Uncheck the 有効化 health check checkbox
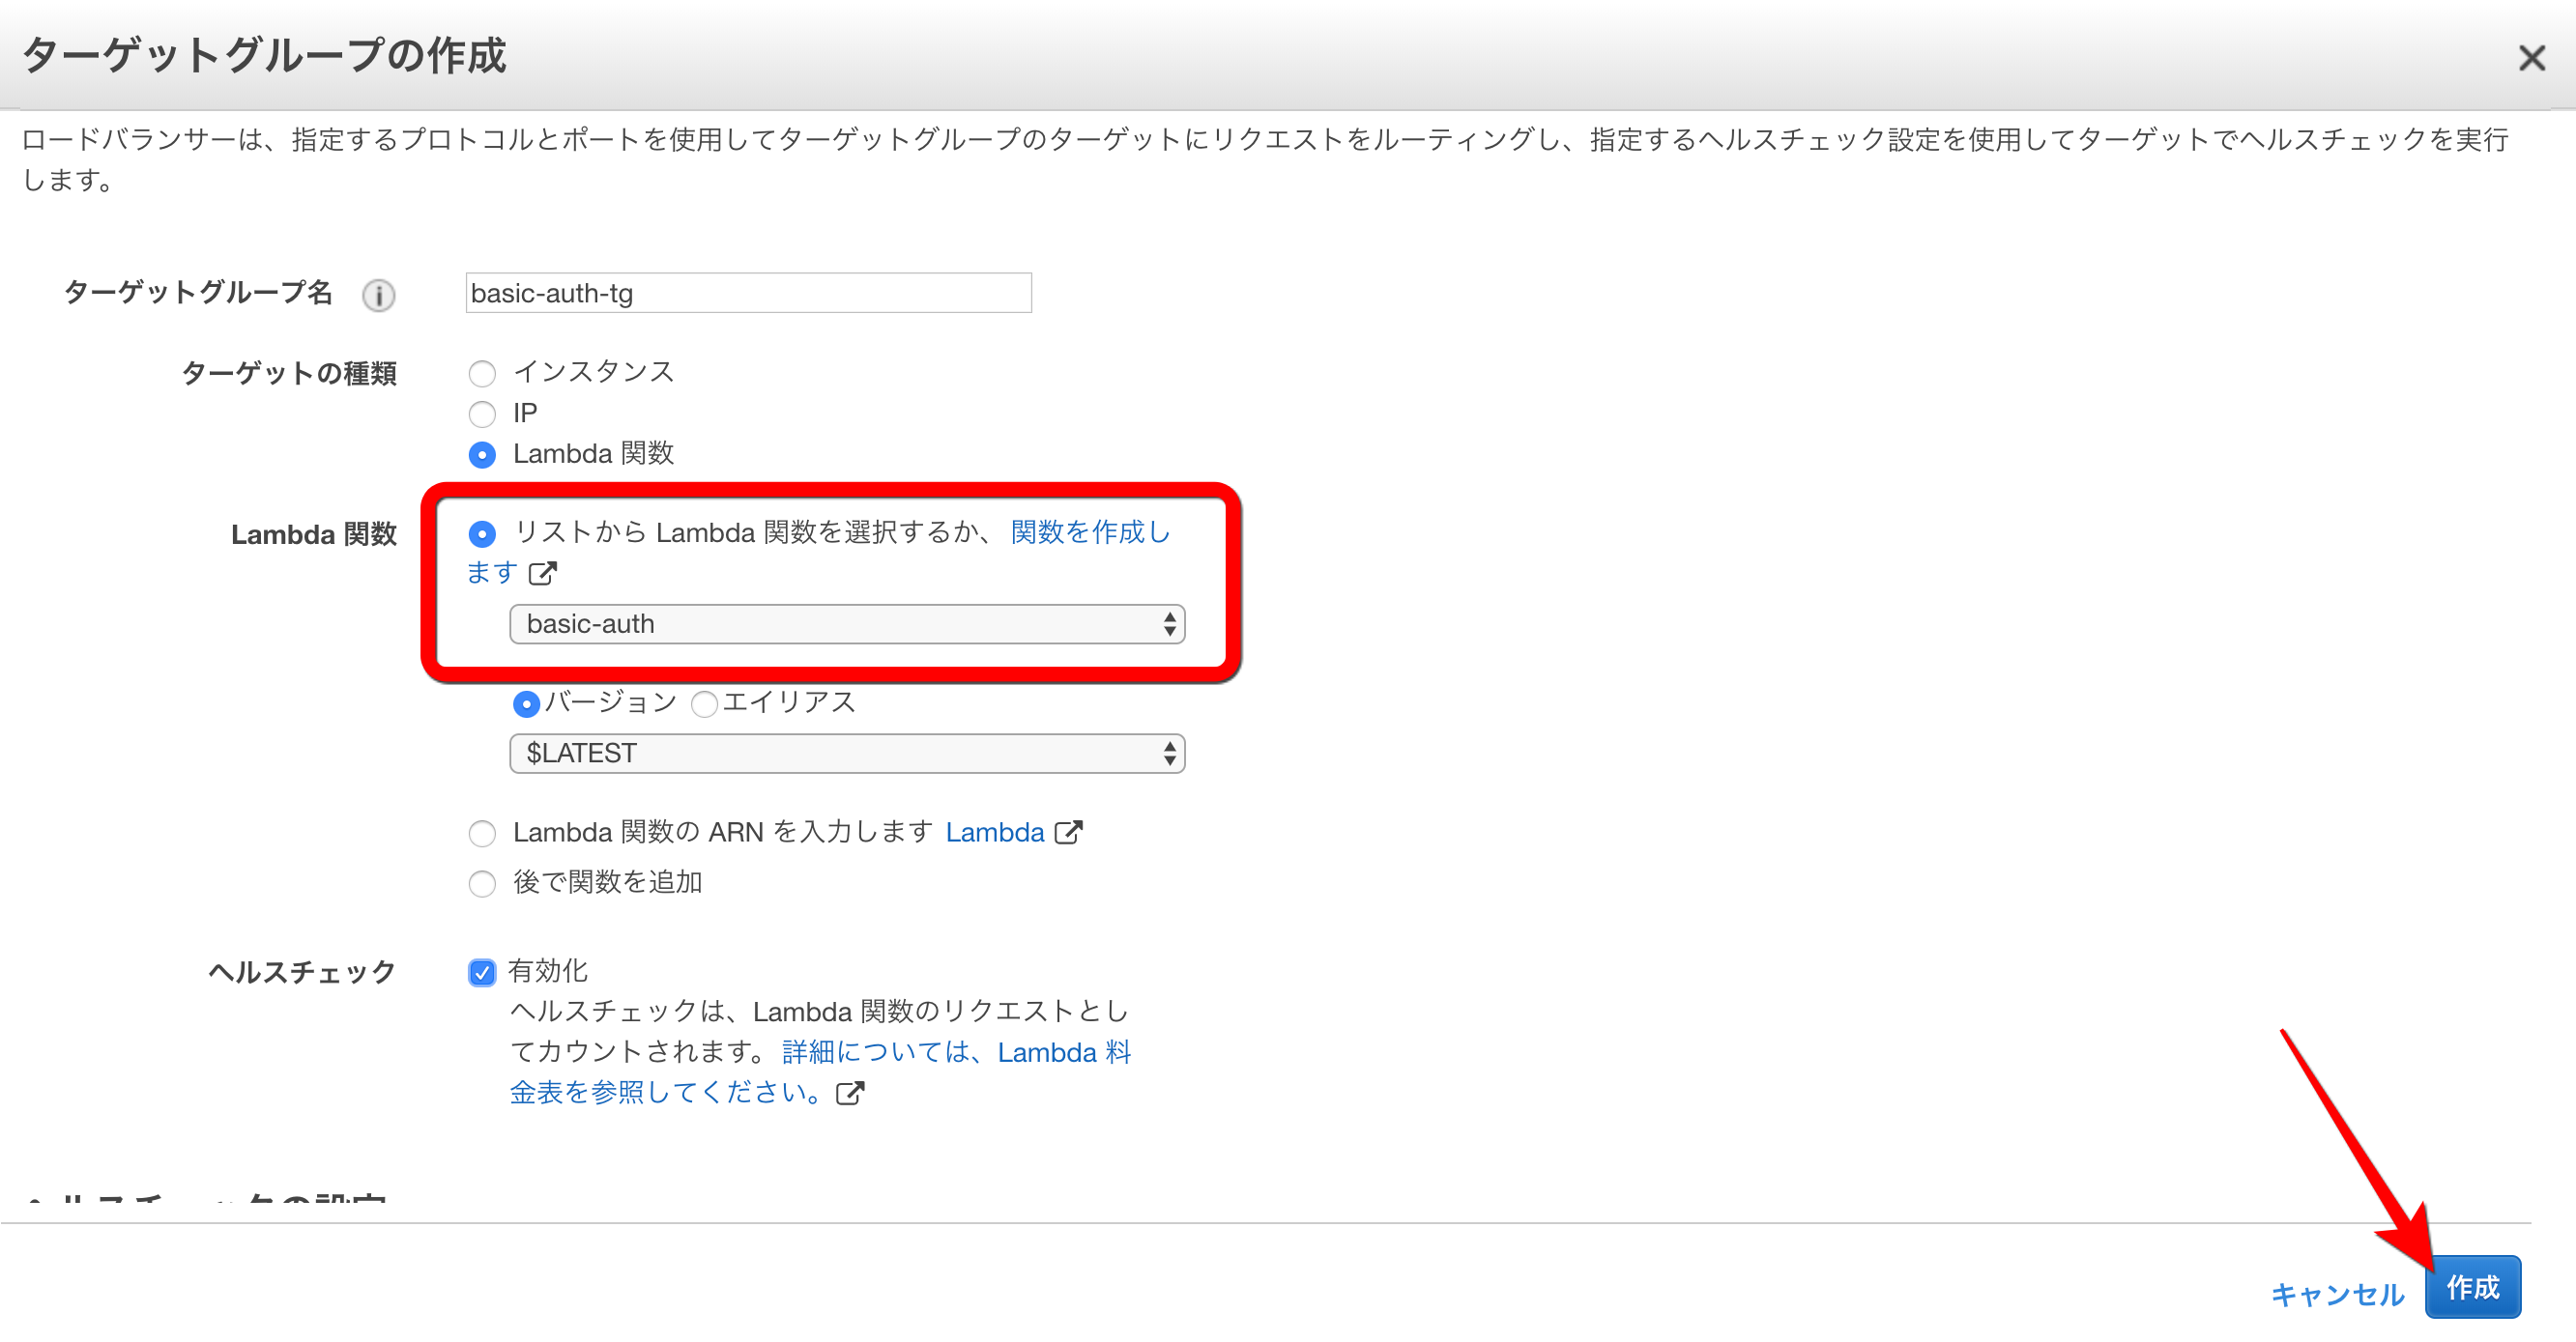The image size is (2576, 1342). (x=483, y=971)
